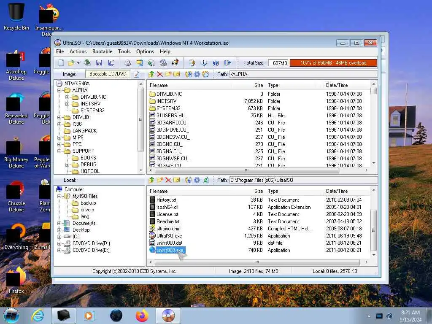Click the Save As toolbar icon
The height and width of the screenshot is (324, 432).
[x=111, y=63]
